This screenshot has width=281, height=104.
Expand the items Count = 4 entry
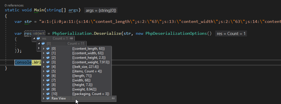[x=44, y=71]
